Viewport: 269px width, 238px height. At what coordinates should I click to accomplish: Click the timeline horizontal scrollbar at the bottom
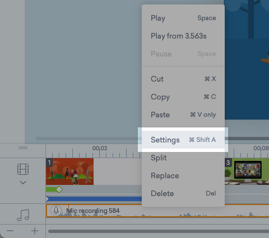(x=159, y=231)
